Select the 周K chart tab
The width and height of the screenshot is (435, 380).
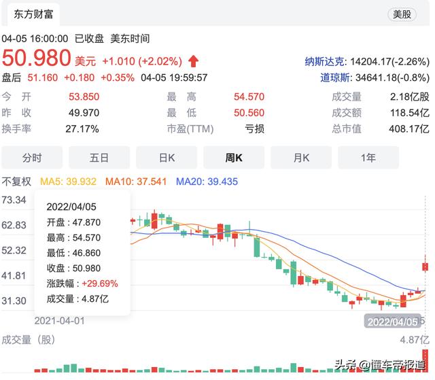pos(234,158)
